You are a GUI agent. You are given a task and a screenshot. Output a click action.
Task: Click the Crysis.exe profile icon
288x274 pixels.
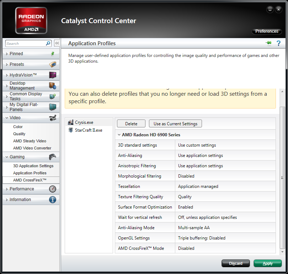(70, 122)
